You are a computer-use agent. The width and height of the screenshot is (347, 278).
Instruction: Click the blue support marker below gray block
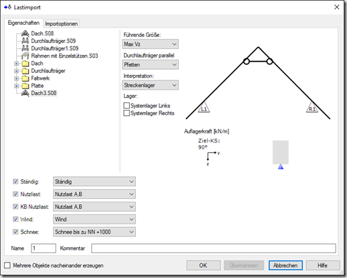(281, 167)
